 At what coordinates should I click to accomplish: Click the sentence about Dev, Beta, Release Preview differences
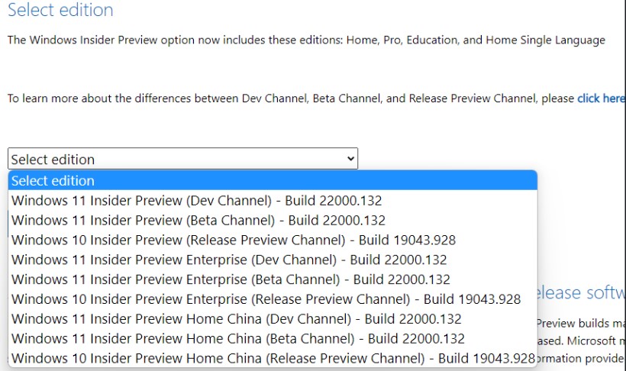290,98
